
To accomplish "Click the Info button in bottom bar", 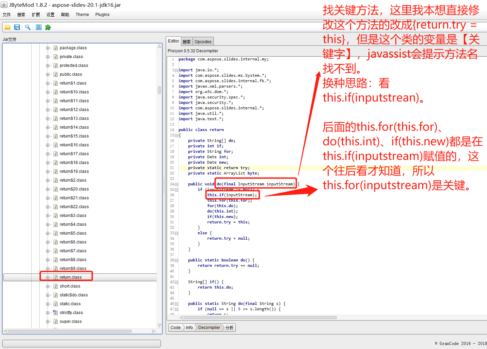I will (189, 328).
